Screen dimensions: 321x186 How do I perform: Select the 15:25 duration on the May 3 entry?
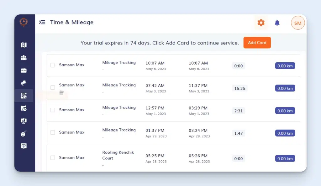[x=239, y=88]
